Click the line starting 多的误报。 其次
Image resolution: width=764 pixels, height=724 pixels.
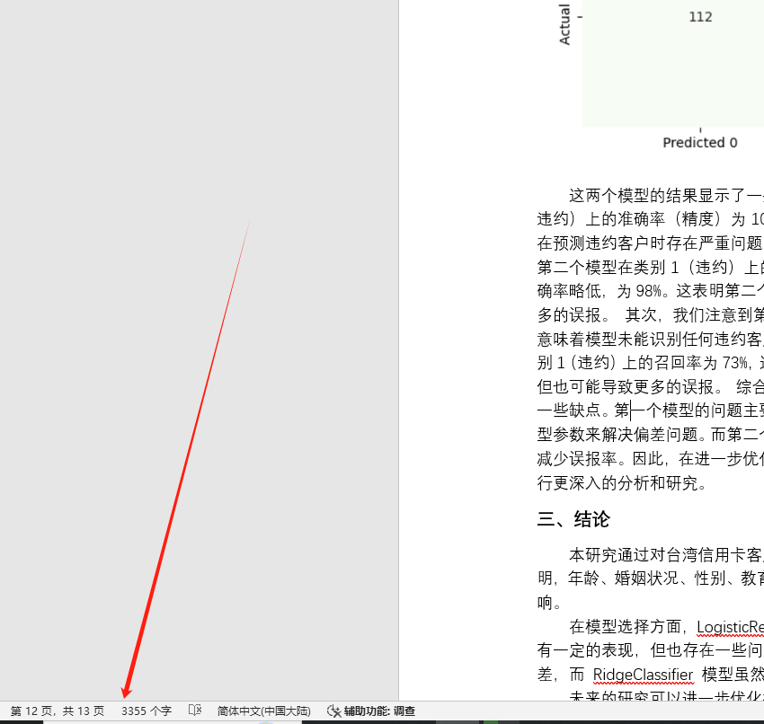(651, 315)
